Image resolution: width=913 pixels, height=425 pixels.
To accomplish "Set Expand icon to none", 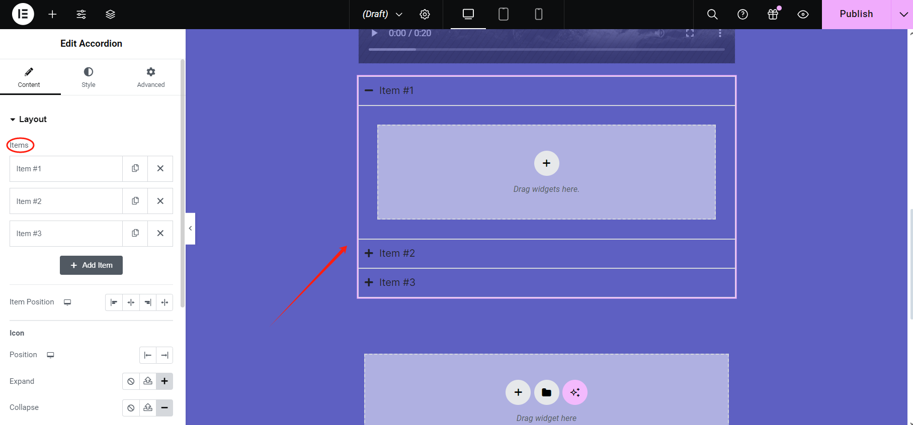I will point(131,381).
